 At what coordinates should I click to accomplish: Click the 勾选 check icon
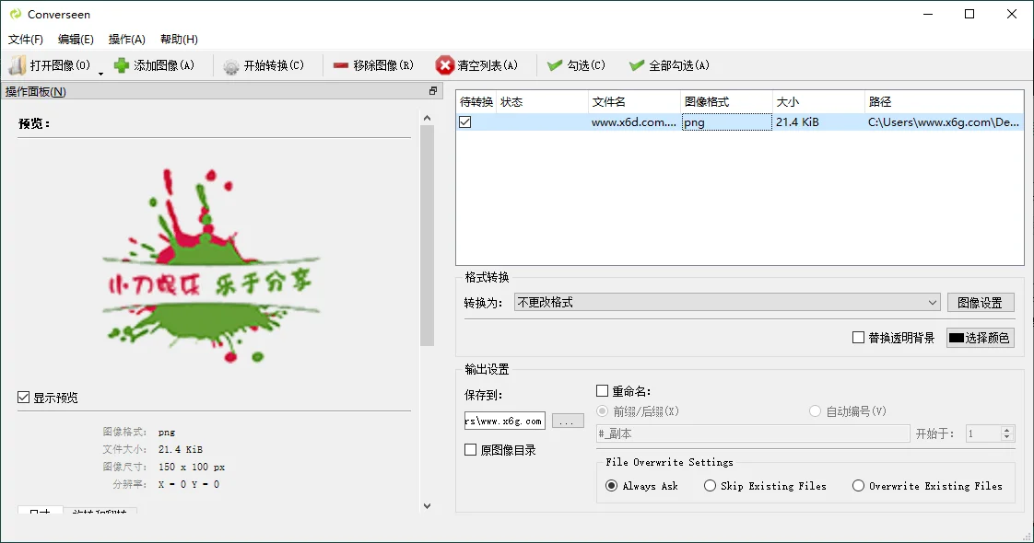coord(554,64)
